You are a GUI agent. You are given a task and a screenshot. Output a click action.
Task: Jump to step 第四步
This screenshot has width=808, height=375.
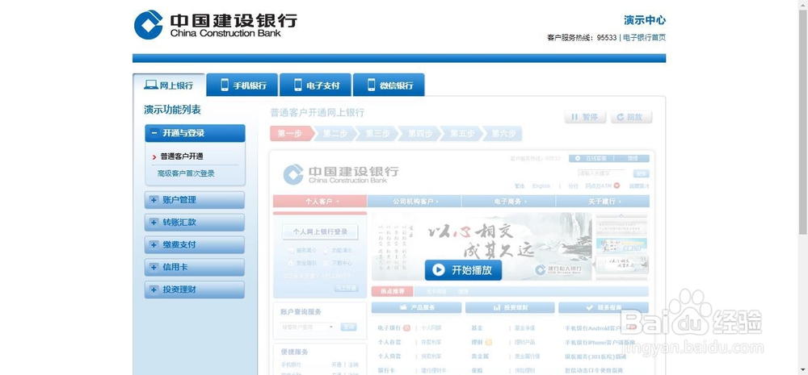click(419, 134)
